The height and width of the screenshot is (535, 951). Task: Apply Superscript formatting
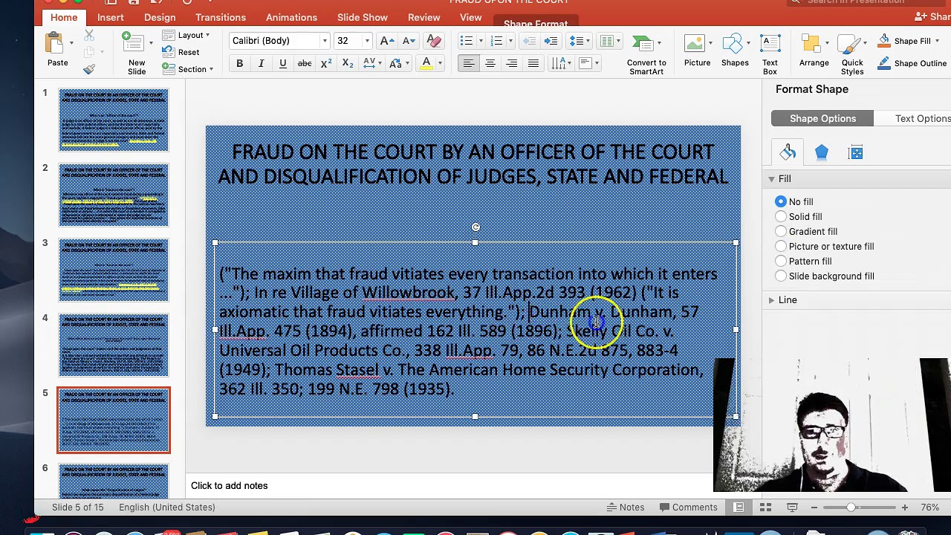pos(326,64)
